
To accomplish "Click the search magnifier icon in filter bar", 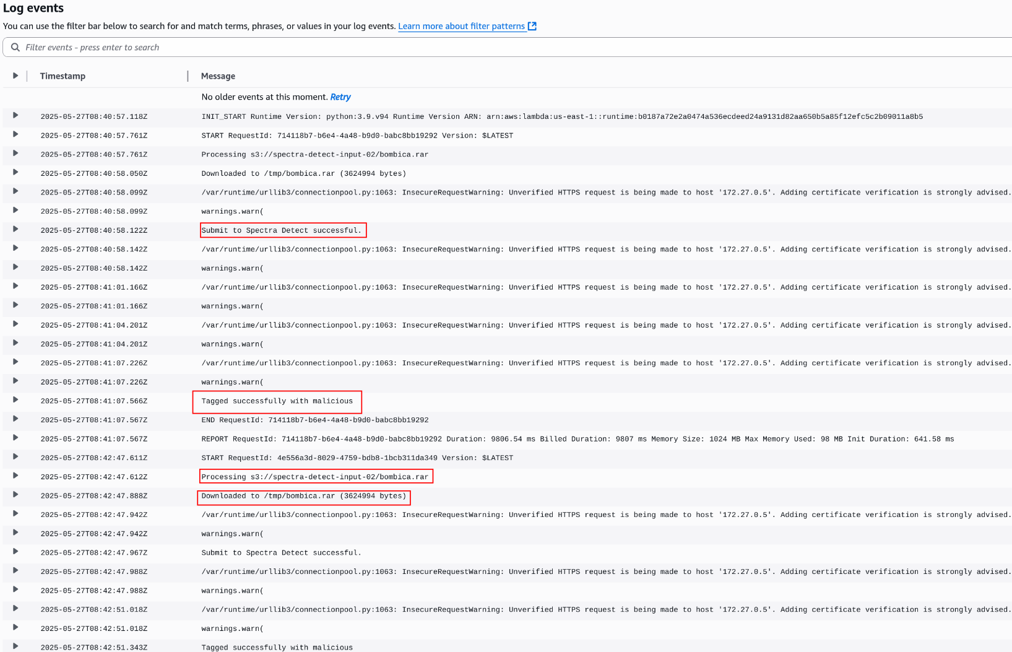I will (15, 47).
